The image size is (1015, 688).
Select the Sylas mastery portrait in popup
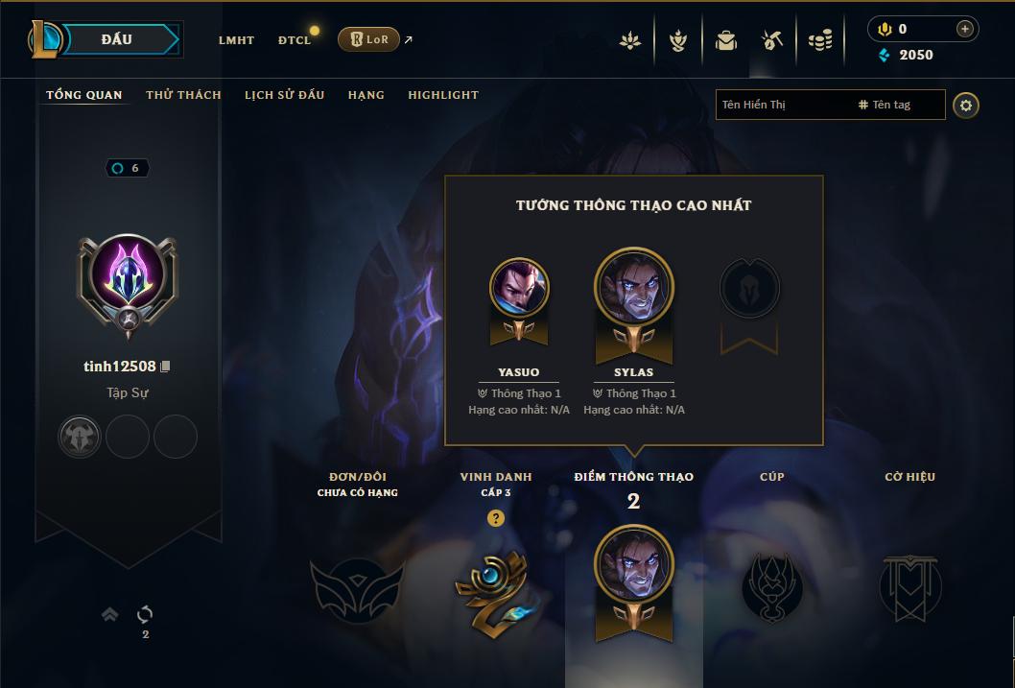click(634, 287)
